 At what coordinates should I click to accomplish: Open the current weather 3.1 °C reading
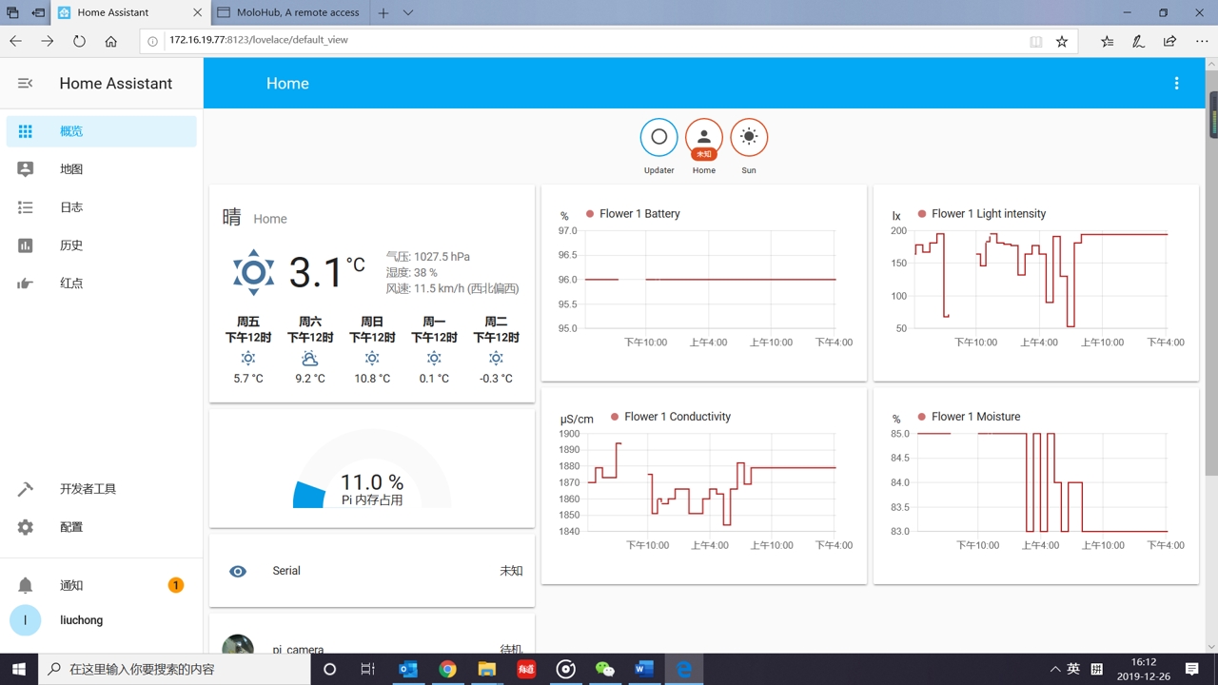tap(327, 273)
